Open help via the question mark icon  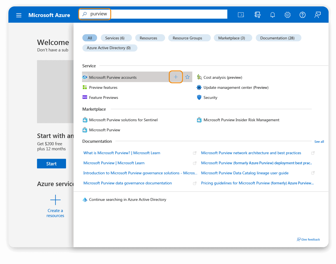[x=302, y=15]
